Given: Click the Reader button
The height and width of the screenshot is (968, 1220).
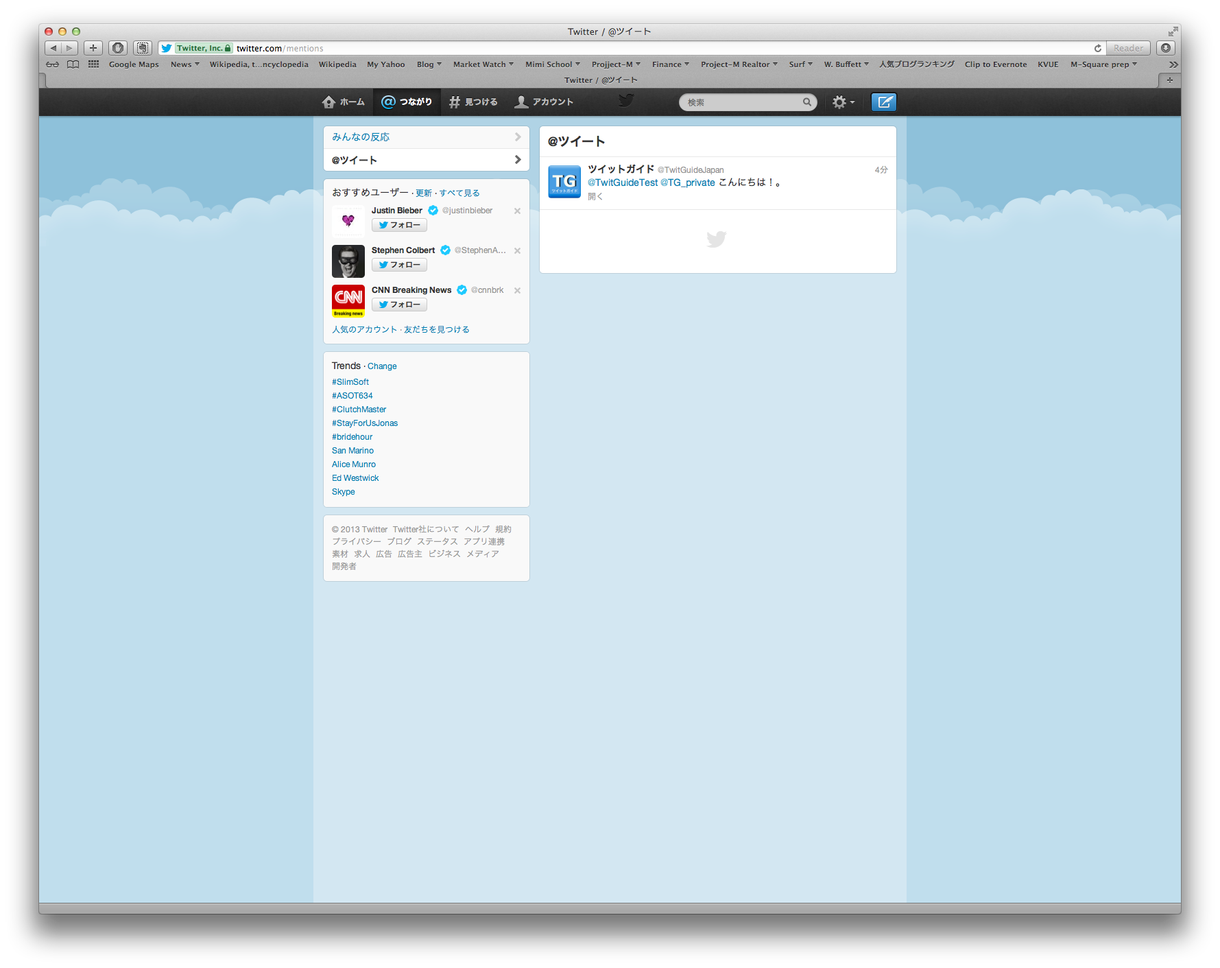Looking at the screenshot, I should pos(1128,48).
